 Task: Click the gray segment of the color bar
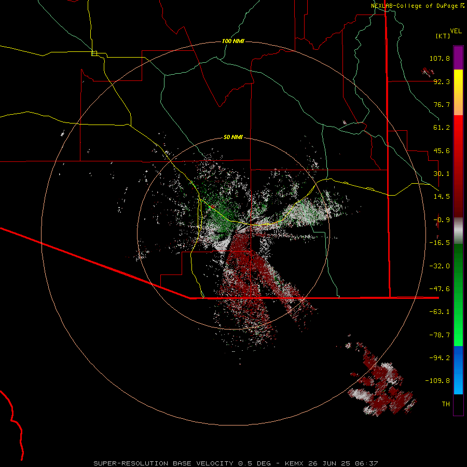point(458,231)
